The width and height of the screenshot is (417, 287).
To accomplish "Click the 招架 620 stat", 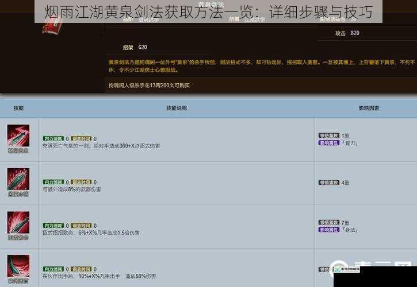I will tap(135, 47).
